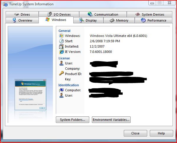Select the start time 2/6/2008 7:19:59 PM

105,41
